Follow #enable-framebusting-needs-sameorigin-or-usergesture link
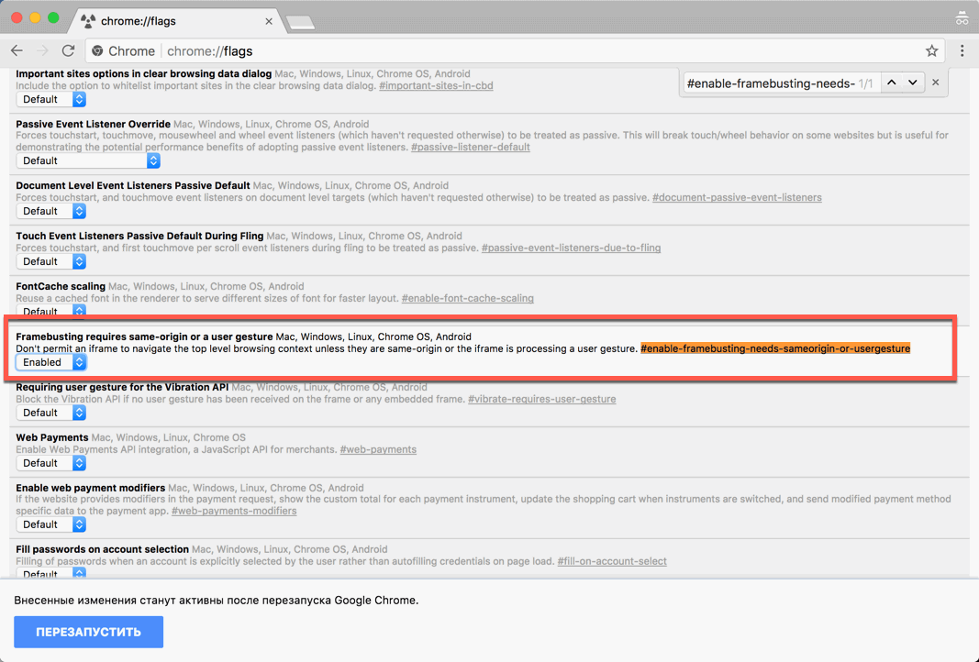Image resolution: width=979 pixels, height=662 pixels. point(775,348)
